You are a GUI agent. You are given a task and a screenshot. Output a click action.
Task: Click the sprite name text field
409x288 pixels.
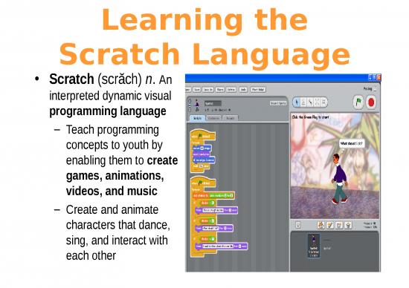click(x=213, y=103)
